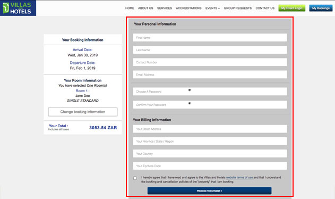
Task: Click the Villas and Hotels logo
Action: (18, 8)
